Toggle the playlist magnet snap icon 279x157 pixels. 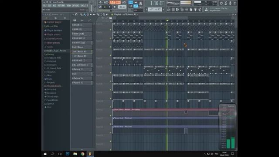[x=76, y=14]
